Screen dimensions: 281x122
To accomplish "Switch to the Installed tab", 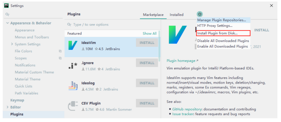I will tap(176, 15).
